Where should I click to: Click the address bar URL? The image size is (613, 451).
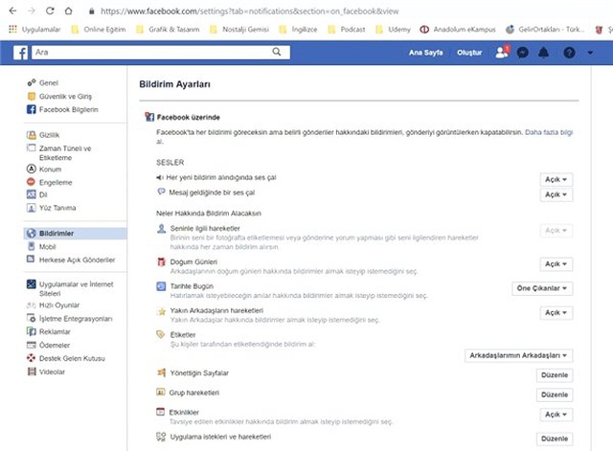(x=249, y=11)
